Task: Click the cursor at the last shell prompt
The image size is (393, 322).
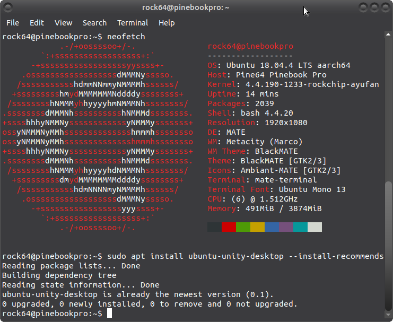Action: pyautogui.click(x=109, y=314)
